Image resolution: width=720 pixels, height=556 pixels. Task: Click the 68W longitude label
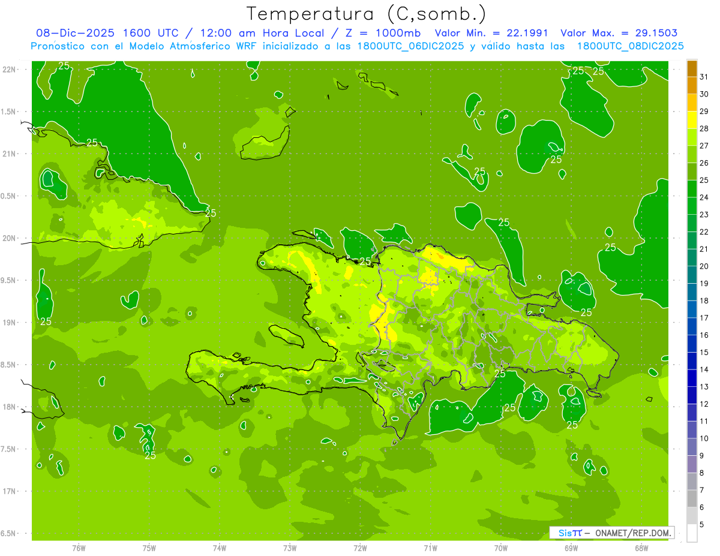point(641,548)
